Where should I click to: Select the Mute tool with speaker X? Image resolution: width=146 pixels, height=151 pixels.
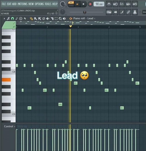pos(48,19)
